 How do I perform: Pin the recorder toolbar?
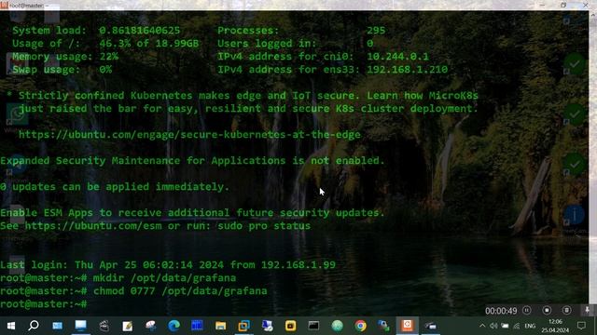587,310
